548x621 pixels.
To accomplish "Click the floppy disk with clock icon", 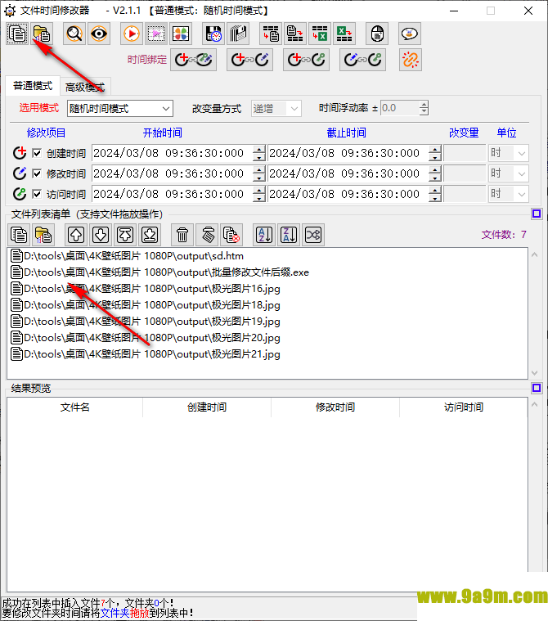I will [x=213, y=34].
